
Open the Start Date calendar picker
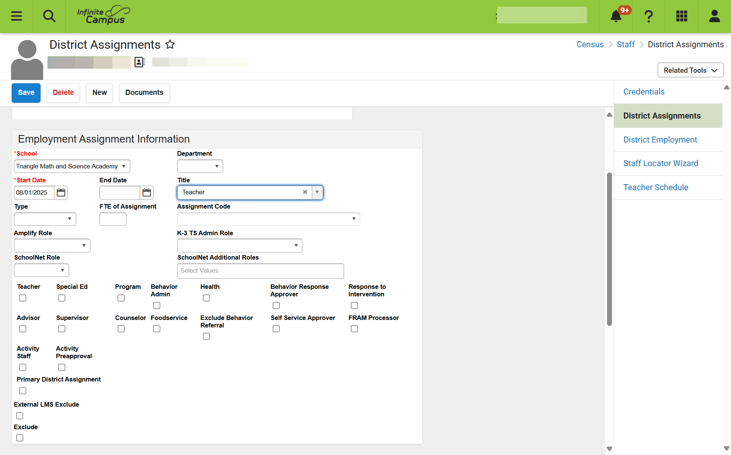coord(61,192)
